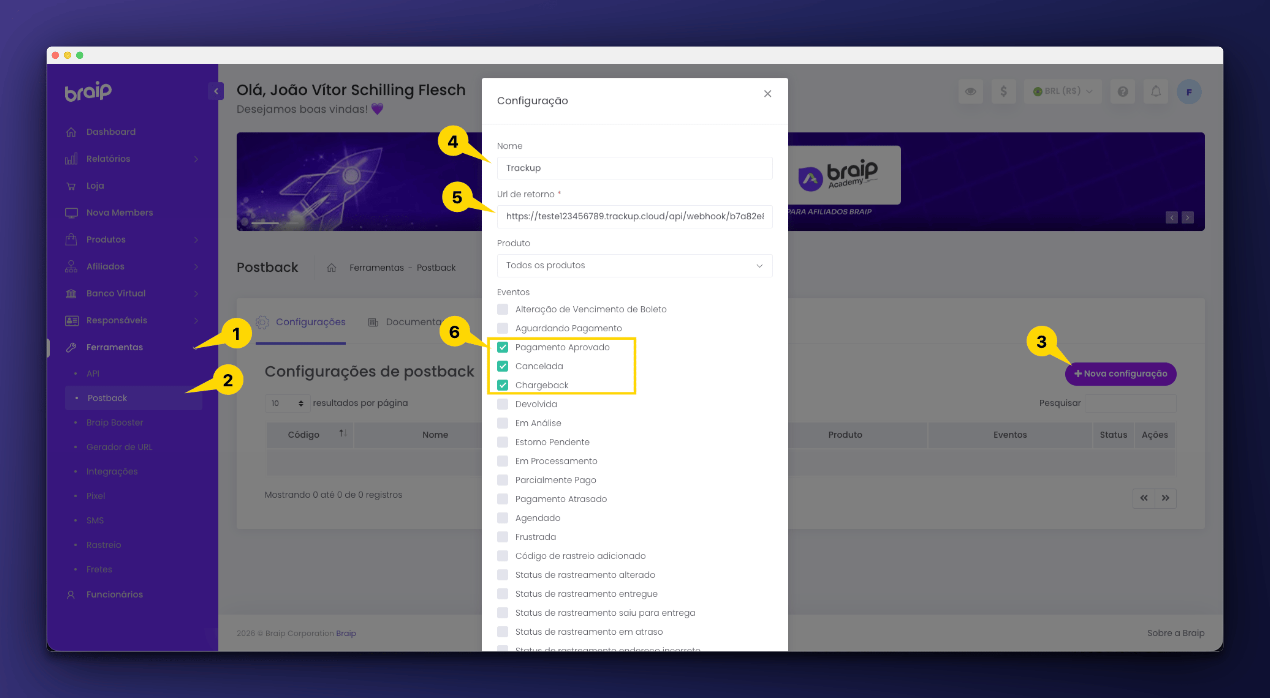Check the Parcialmente Pago event

[x=502, y=480]
